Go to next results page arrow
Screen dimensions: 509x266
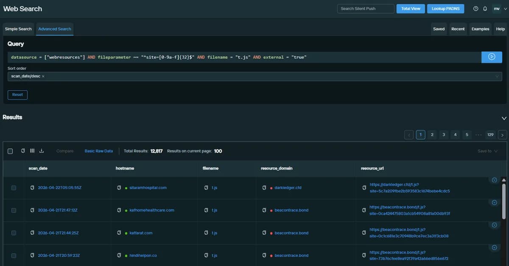point(502,135)
